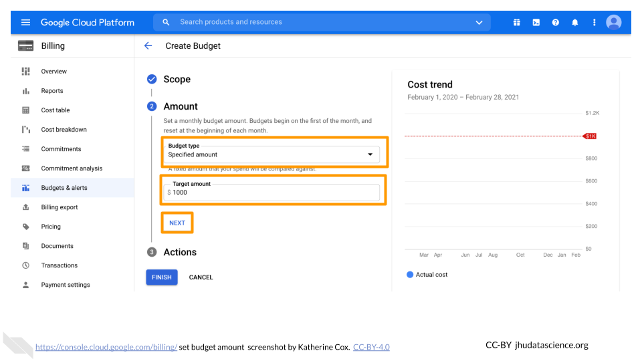
Task: Click the completed Scope step checkmark
Action: click(x=152, y=79)
